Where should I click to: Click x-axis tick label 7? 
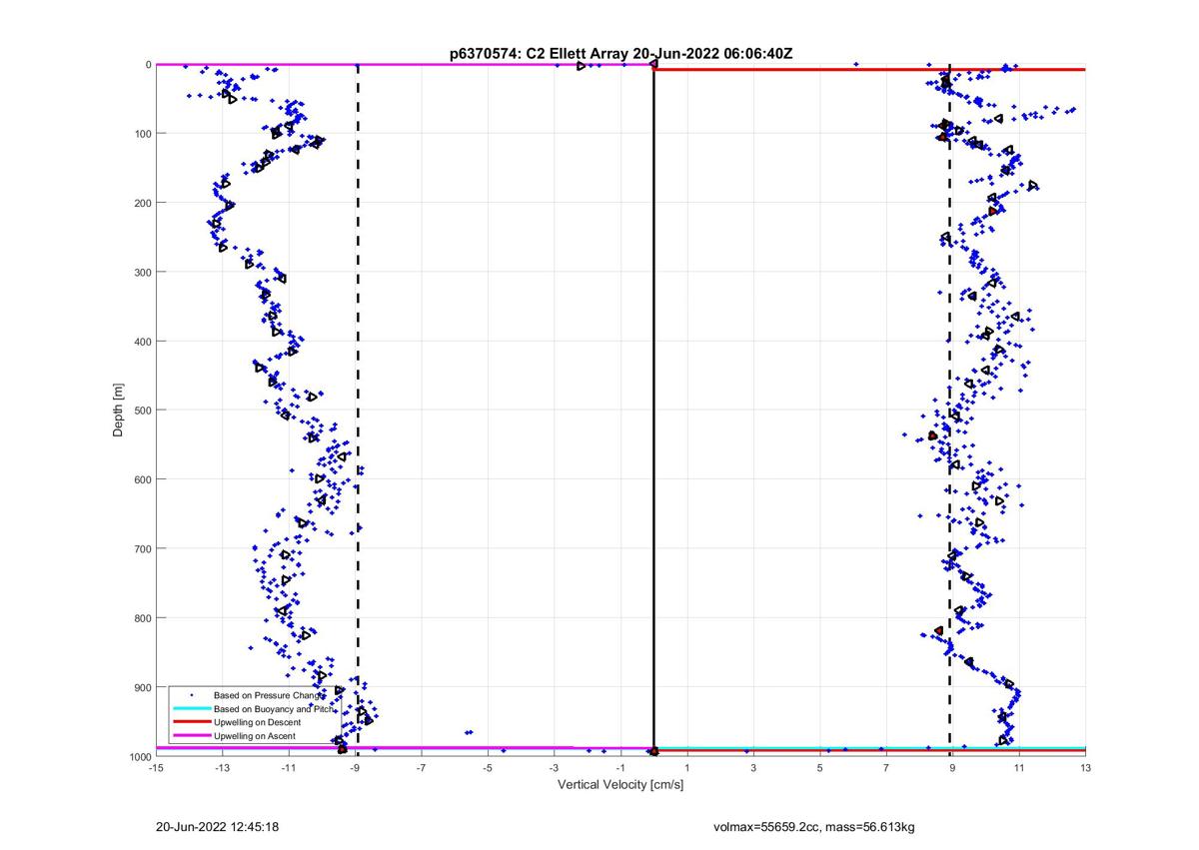(886, 768)
